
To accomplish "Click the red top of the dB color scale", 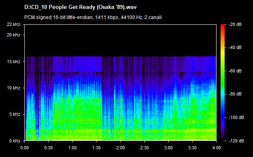I will click(x=223, y=26).
